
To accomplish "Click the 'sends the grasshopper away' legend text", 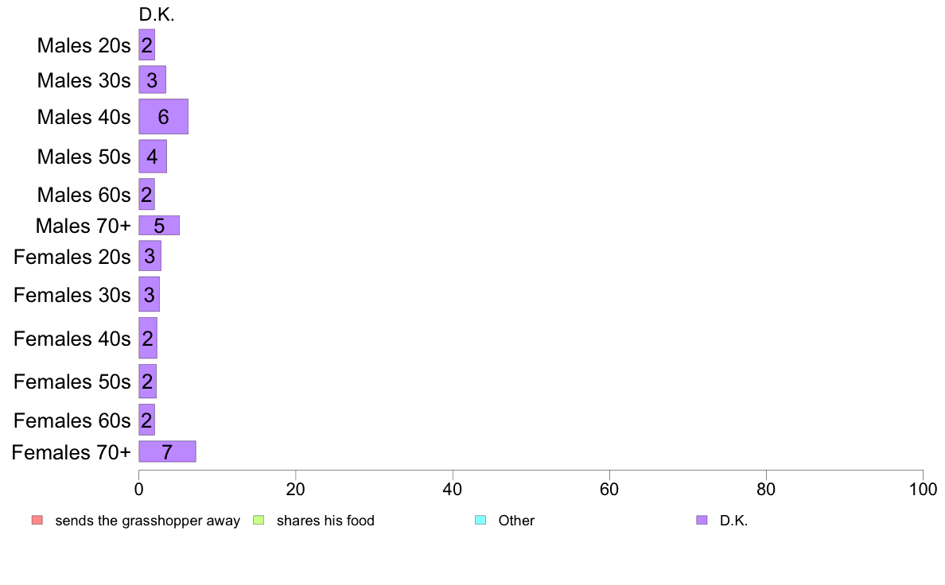I will click(x=148, y=521).
